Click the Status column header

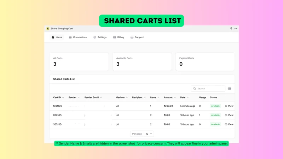click(x=213, y=98)
